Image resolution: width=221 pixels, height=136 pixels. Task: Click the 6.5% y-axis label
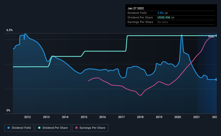tap(9, 30)
